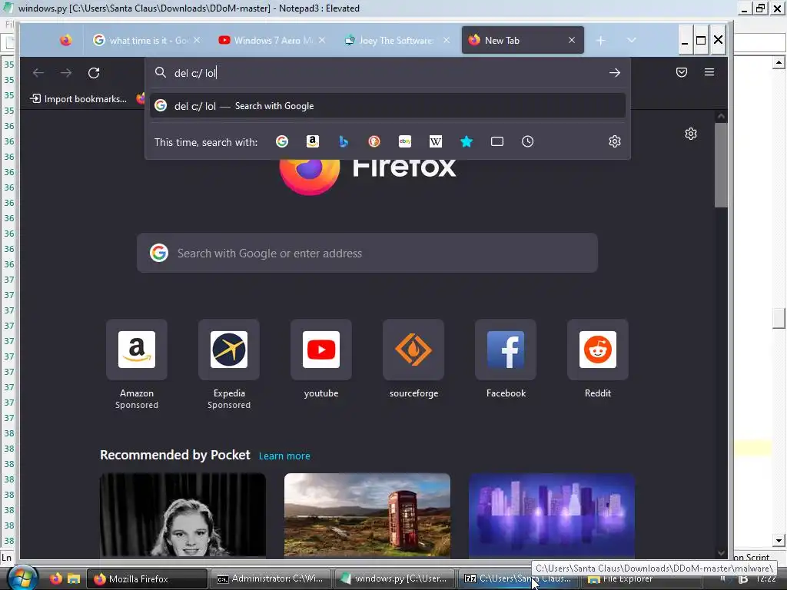Search this time in open Tabs
The height and width of the screenshot is (590, 787).
point(497,142)
